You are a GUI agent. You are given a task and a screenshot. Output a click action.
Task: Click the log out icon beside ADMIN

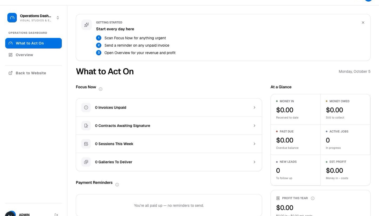point(56,215)
